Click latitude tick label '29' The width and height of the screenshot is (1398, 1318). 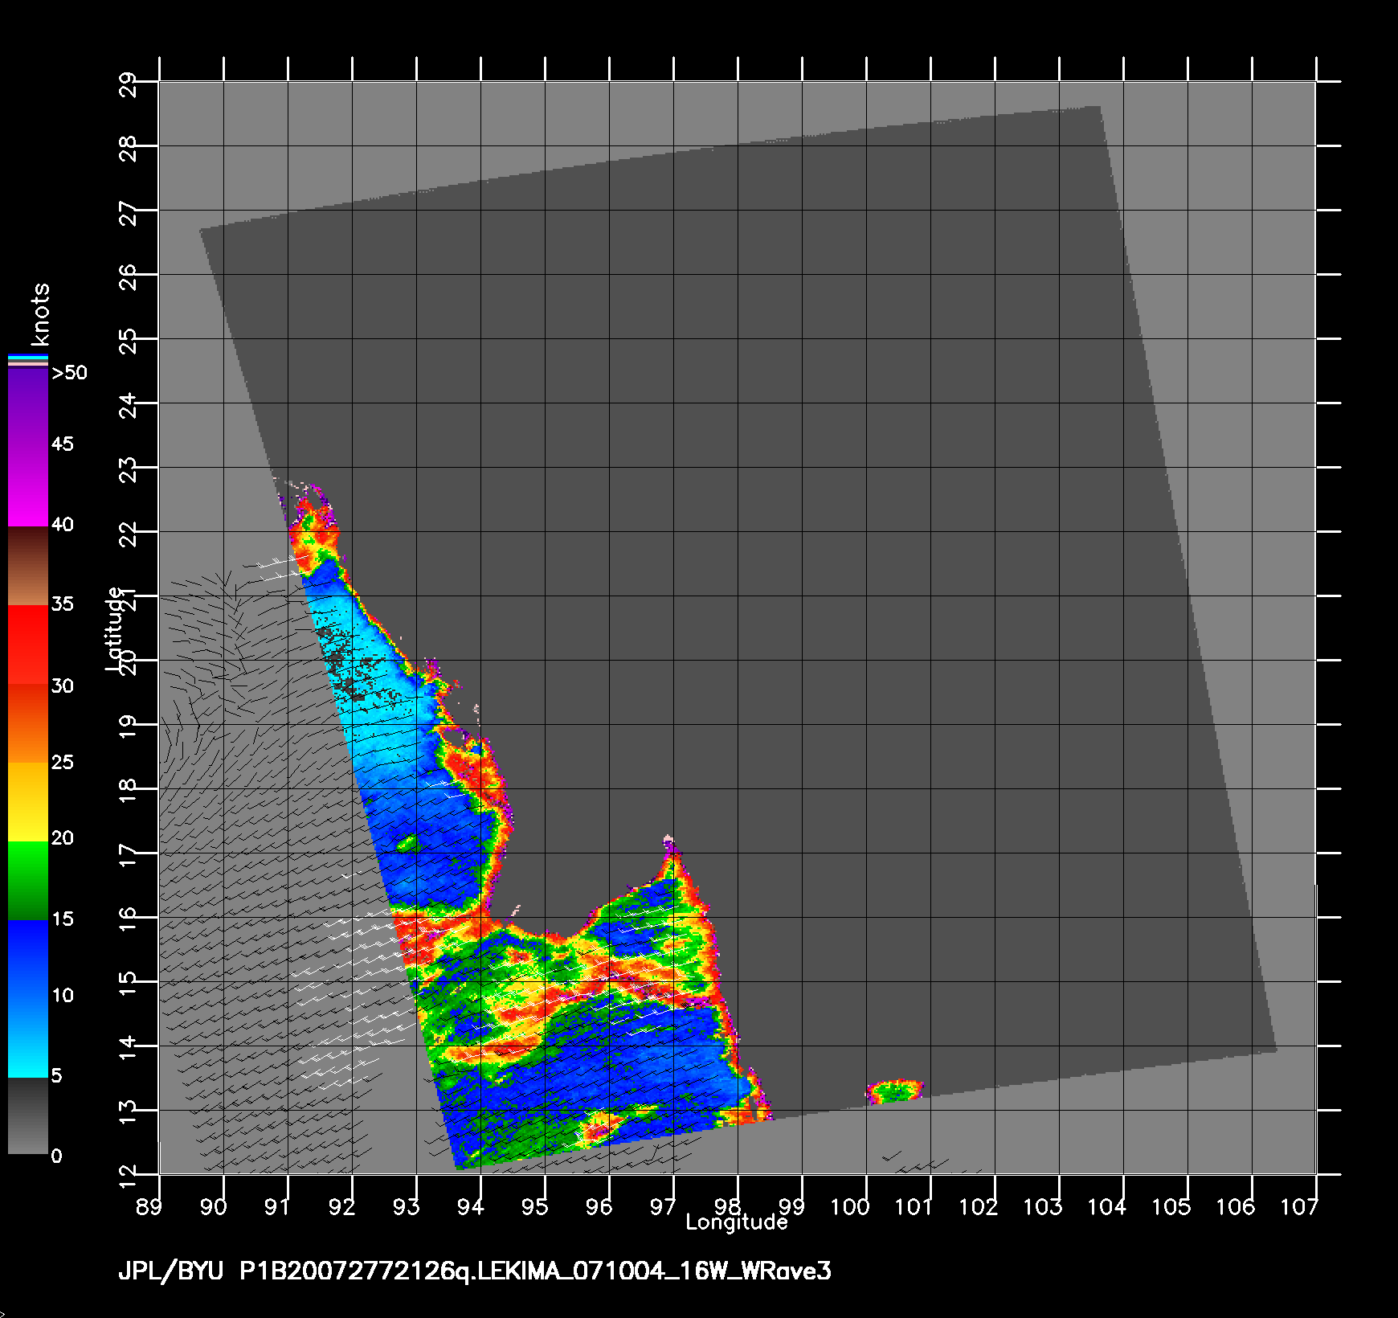[128, 85]
